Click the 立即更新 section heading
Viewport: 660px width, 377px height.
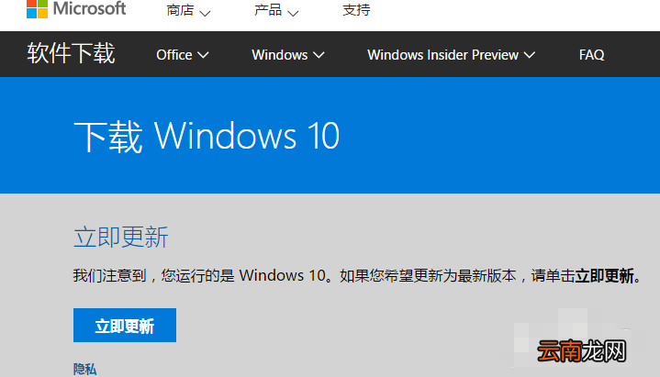121,237
